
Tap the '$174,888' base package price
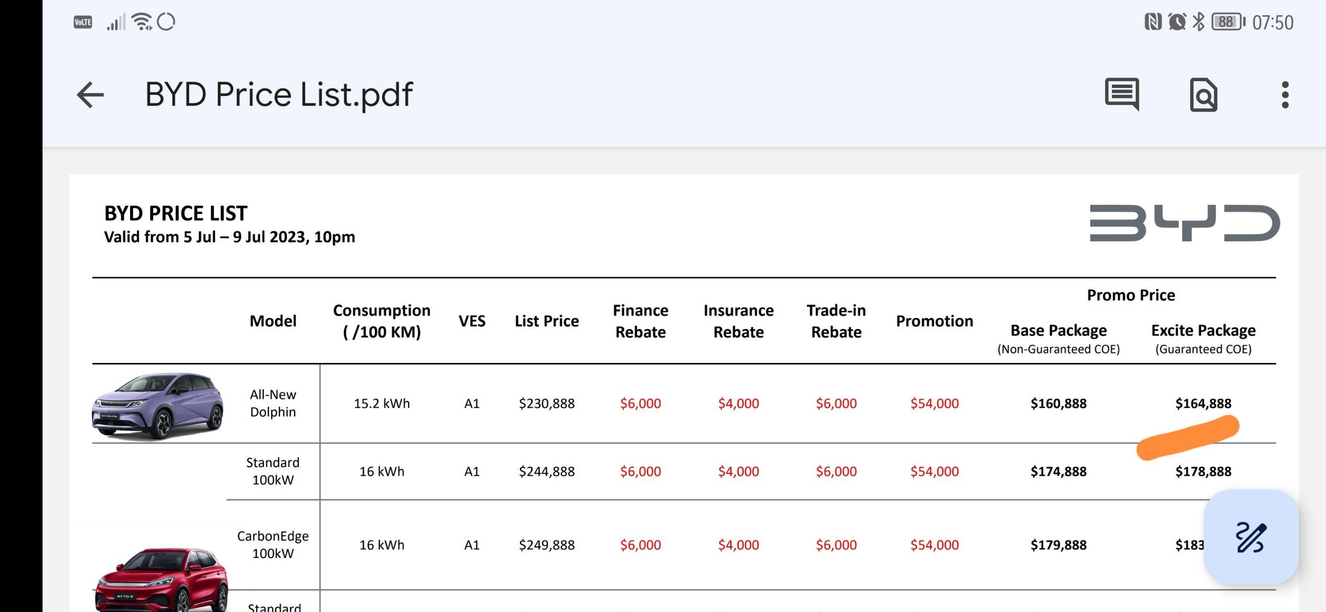1058,471
